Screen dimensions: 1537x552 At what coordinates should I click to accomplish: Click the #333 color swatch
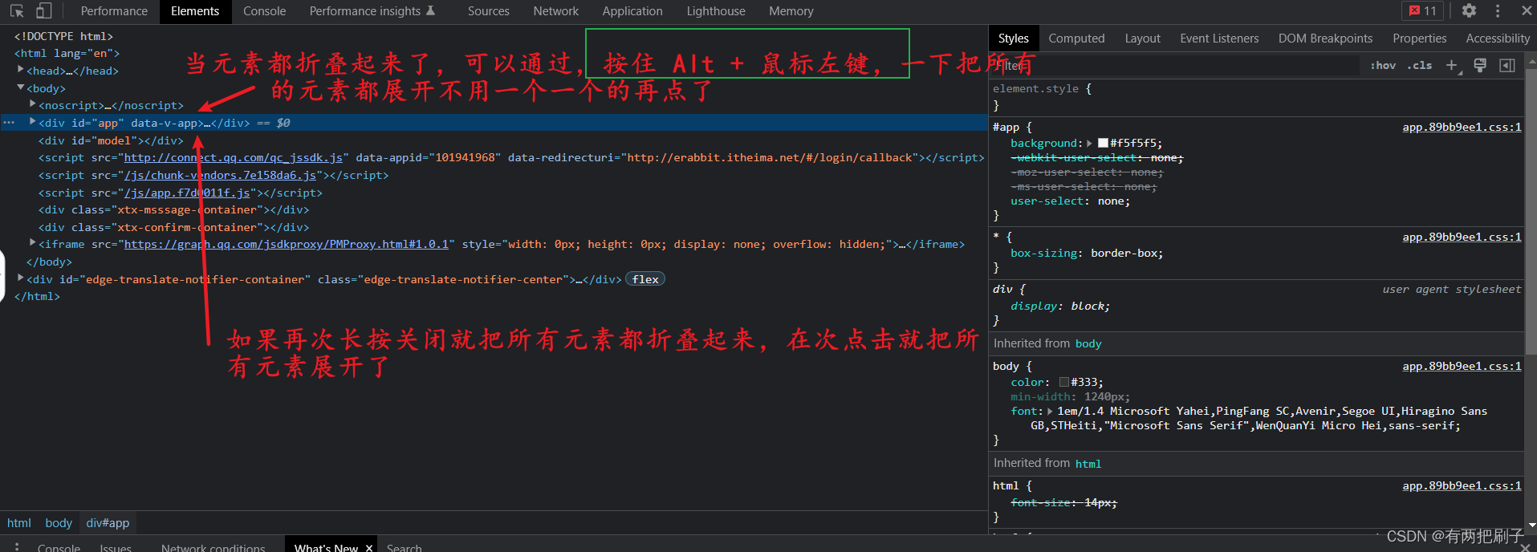(x=1063, y=383)
